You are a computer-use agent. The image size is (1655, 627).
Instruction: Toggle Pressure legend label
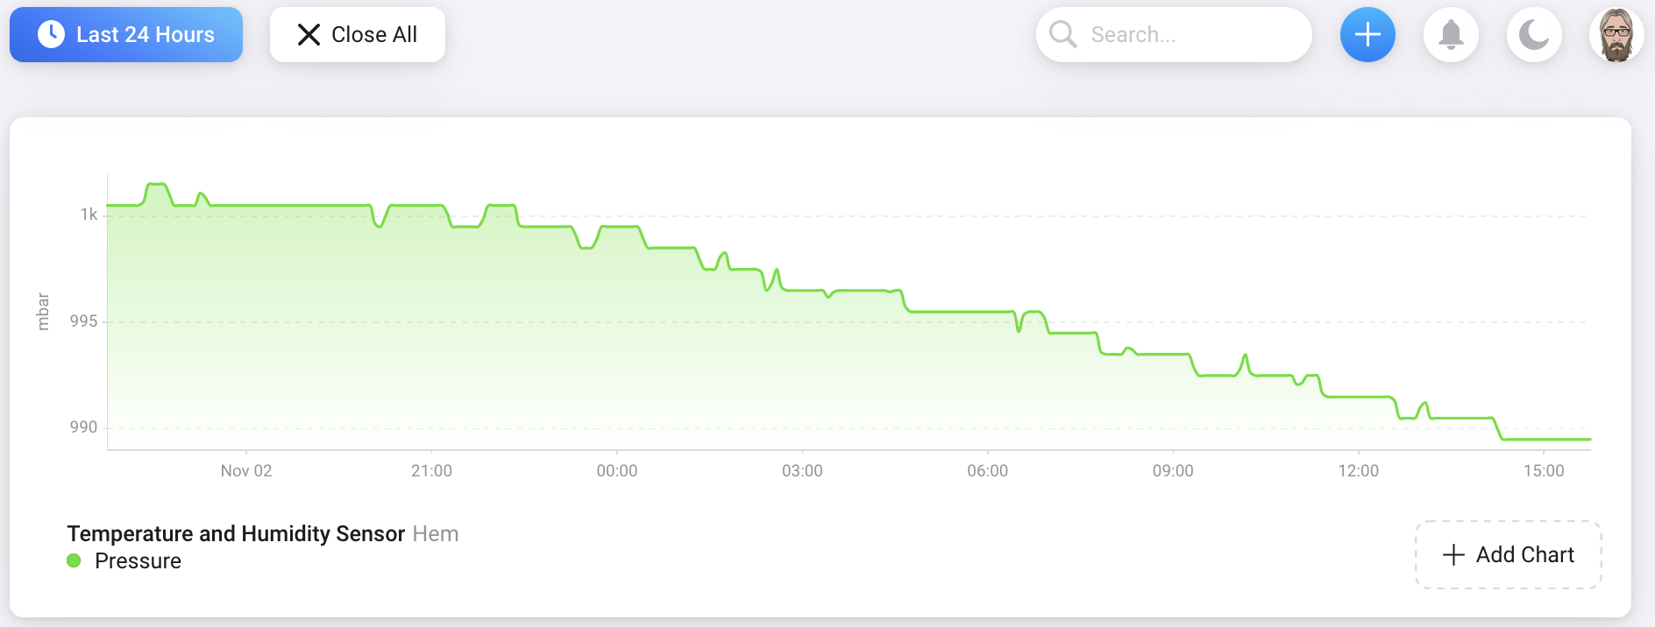[138, 560]
